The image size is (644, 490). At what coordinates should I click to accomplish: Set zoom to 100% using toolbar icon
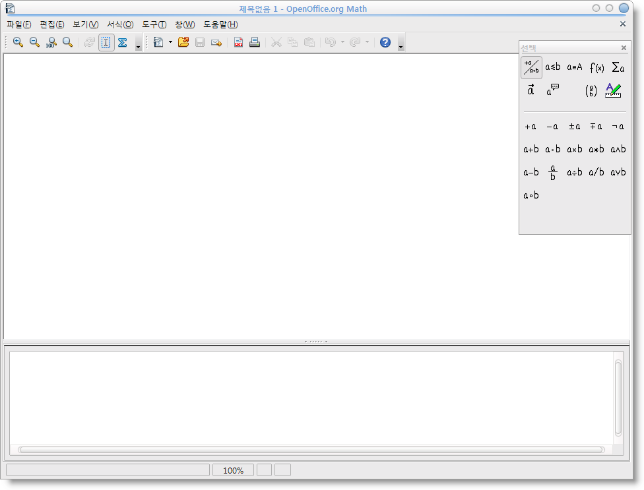[51, 42]
